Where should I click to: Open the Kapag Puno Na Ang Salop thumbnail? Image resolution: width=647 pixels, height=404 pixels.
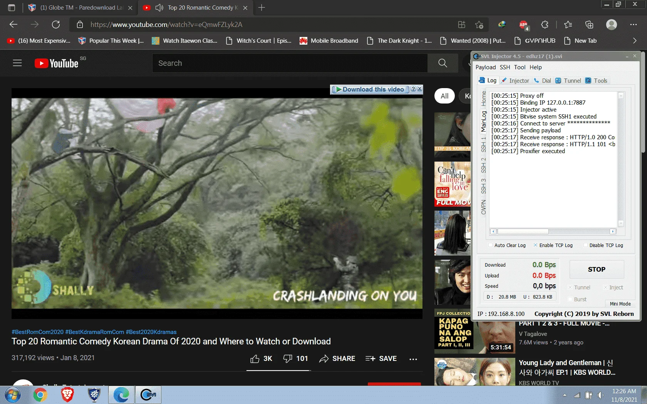(x=474, y=332)
